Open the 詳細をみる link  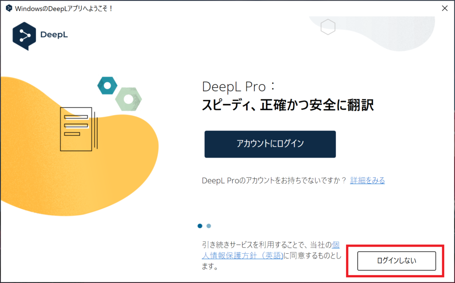click(367, 181)
